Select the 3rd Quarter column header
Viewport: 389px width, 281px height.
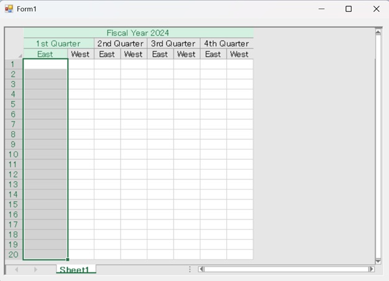coord(173,44)
